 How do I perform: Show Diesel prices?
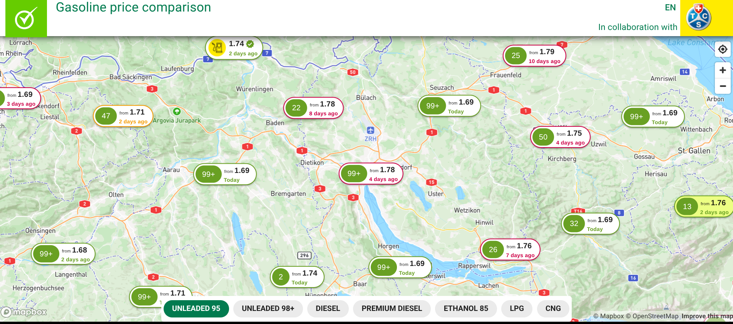[x=328, y=309]
